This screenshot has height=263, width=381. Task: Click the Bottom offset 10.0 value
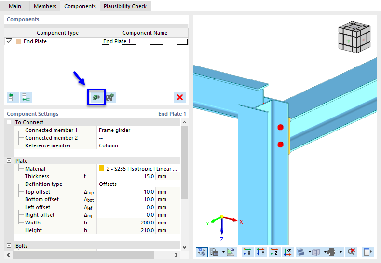pyautogui.click(x=126, y=199)
